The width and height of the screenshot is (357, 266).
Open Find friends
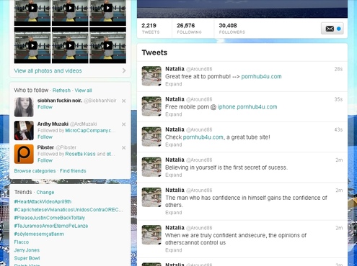(73, 171)
